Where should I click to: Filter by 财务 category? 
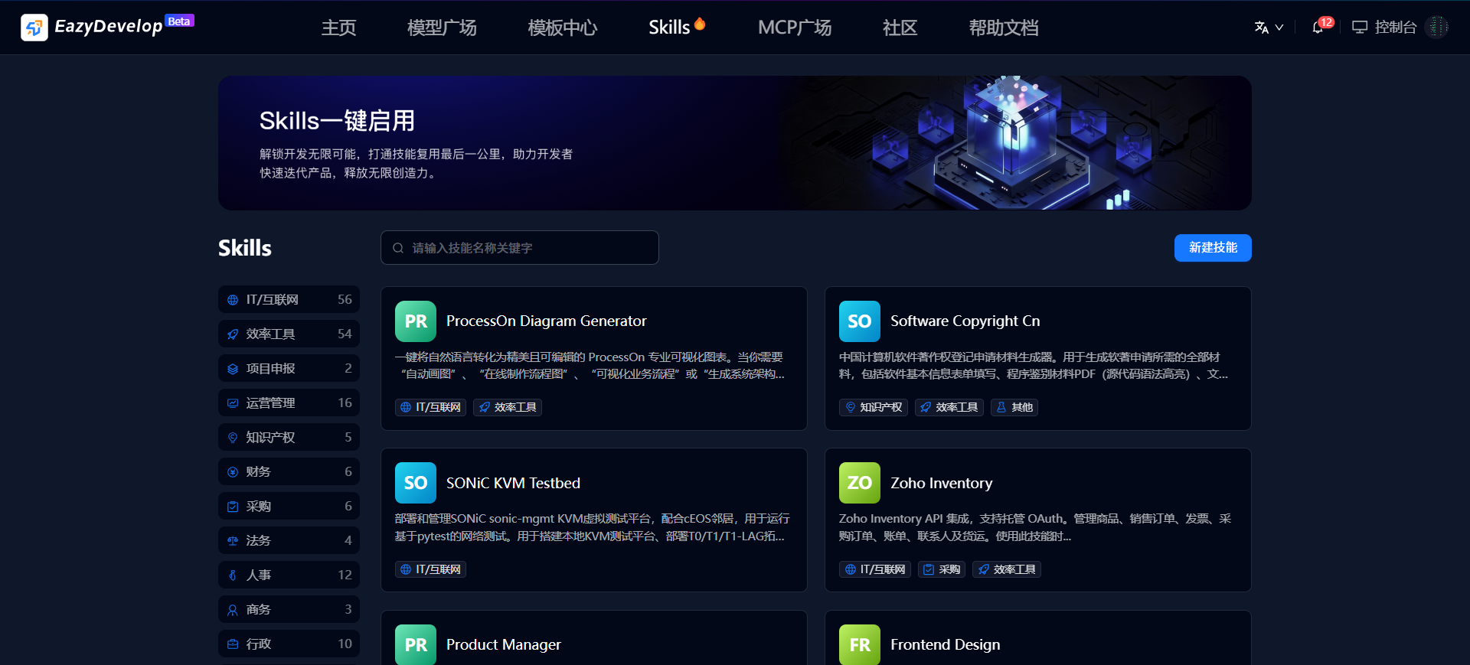[x=289, y=472]
